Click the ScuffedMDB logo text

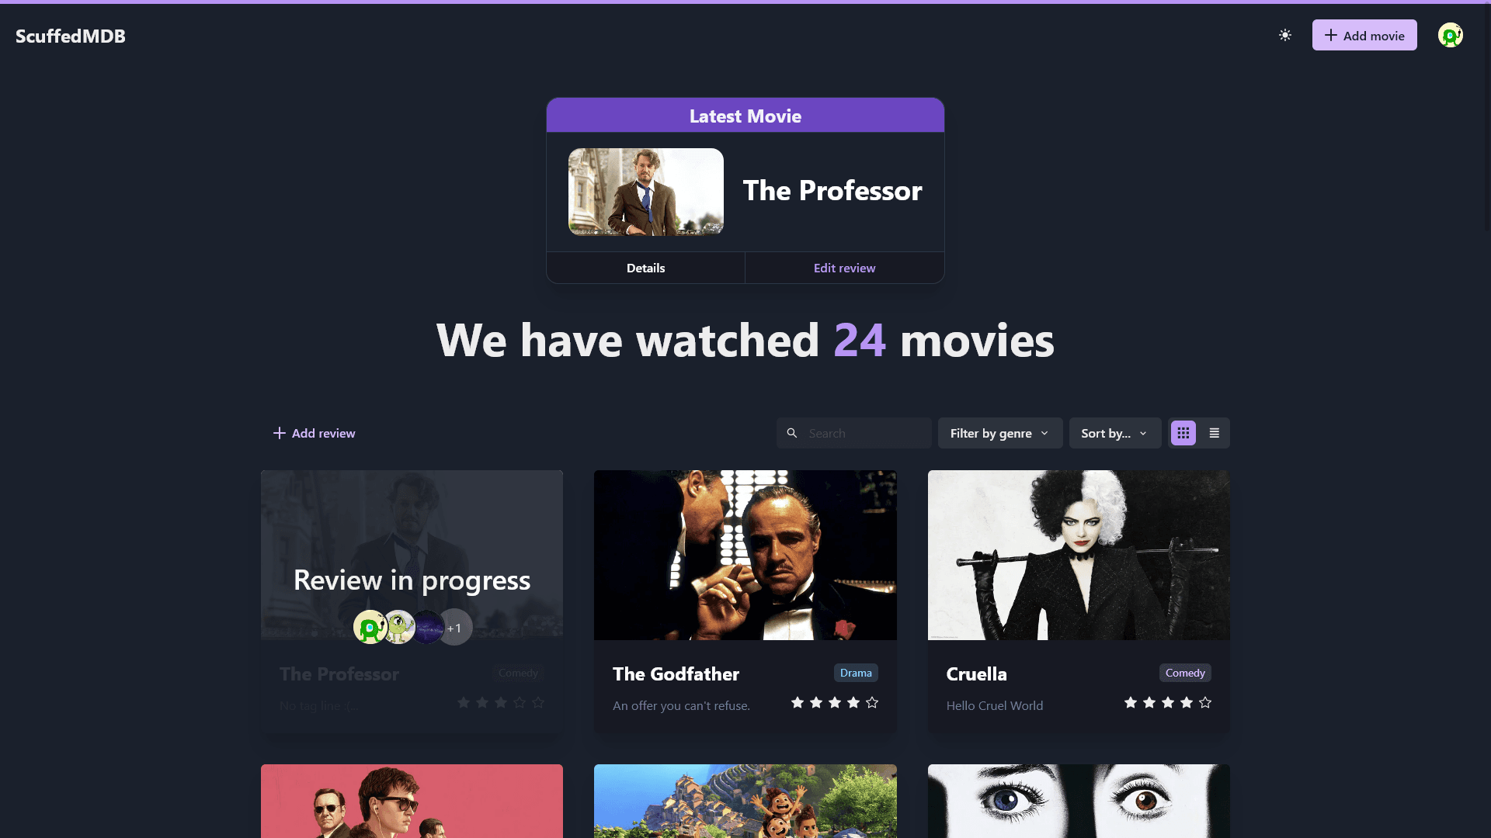tap(71, 35)
